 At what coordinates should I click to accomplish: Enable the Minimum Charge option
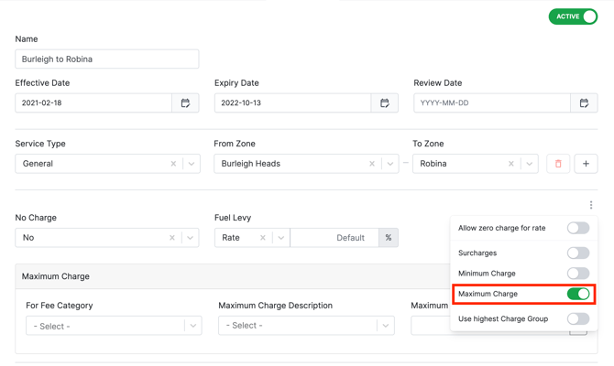click(577, 274)
